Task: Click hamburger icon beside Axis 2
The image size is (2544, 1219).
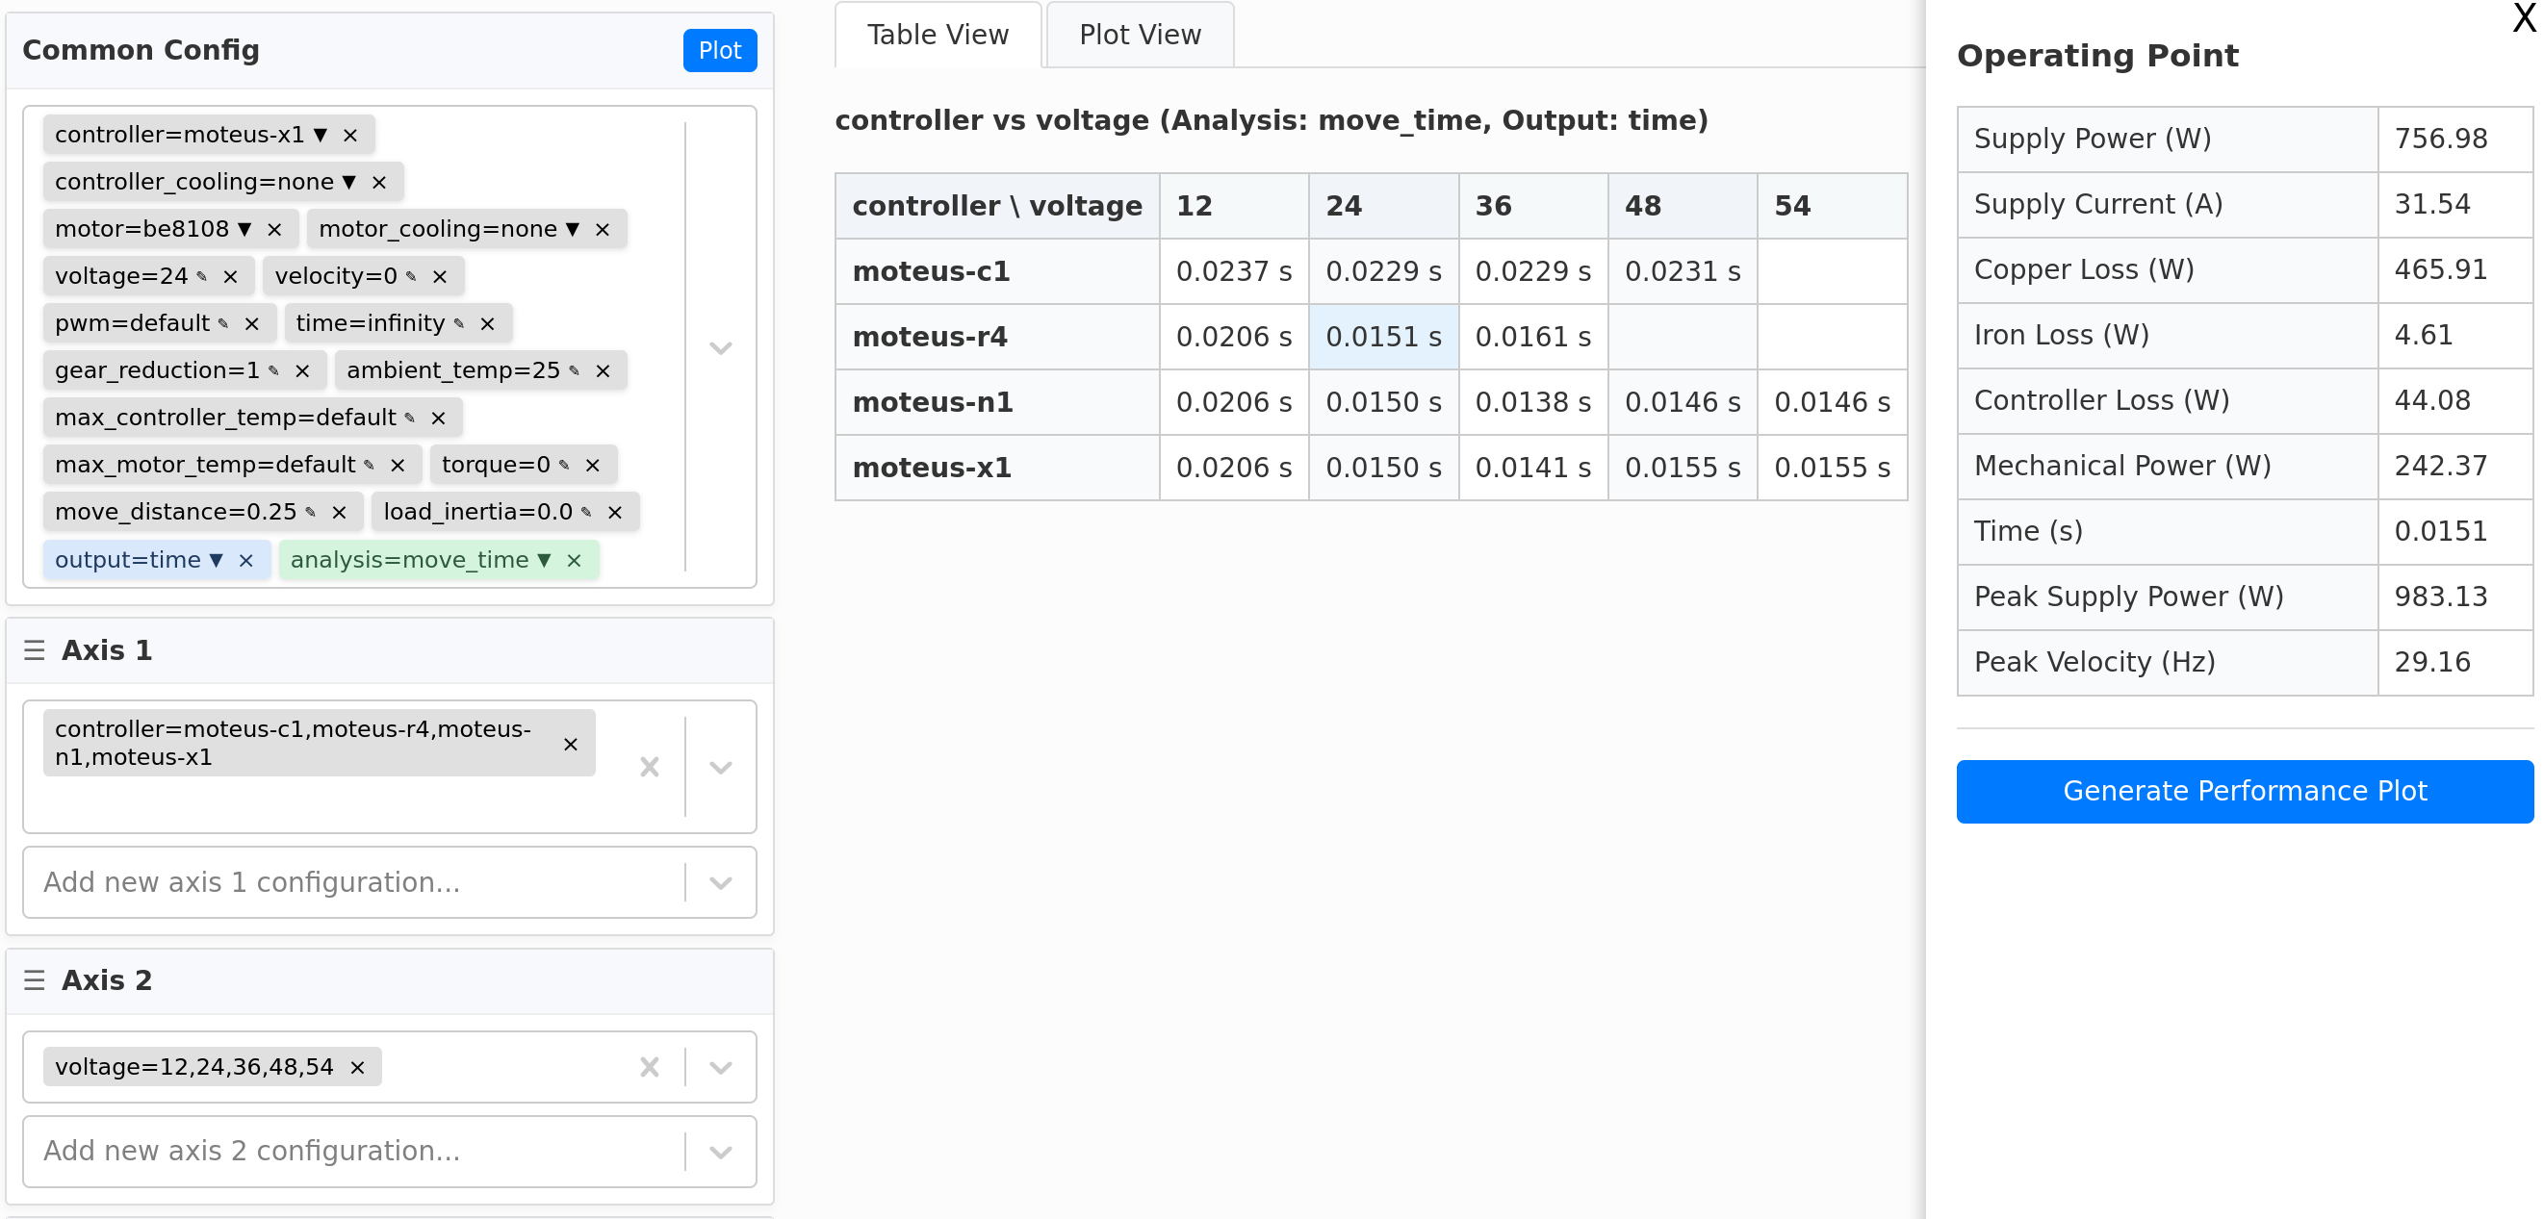Action: [35, 980]
